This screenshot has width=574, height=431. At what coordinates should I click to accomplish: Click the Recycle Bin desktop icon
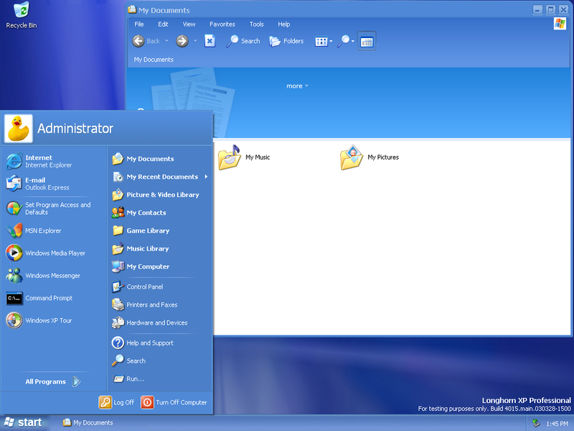coord(22,14)
